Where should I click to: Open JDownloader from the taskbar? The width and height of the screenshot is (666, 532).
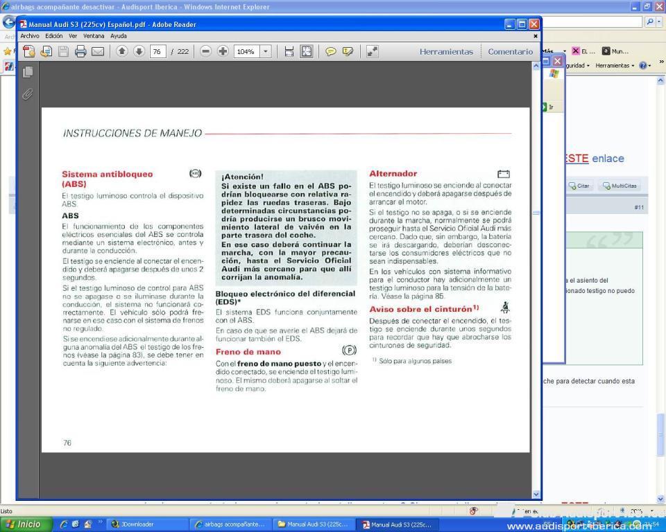coord(146,524)
